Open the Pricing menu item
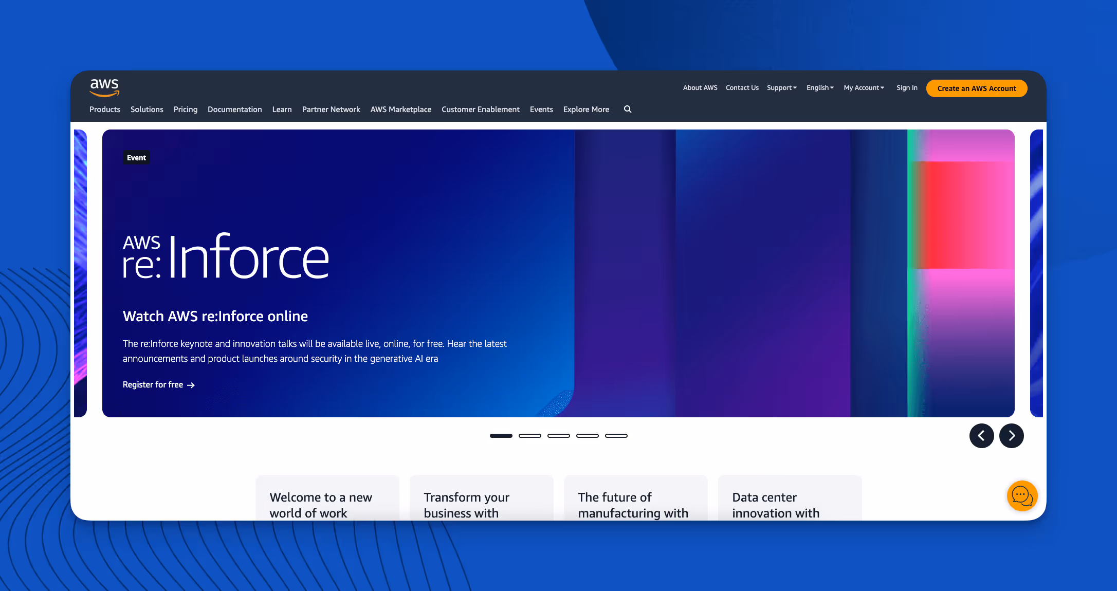Screen dimensions: 1117x591 tap(186, 109)
